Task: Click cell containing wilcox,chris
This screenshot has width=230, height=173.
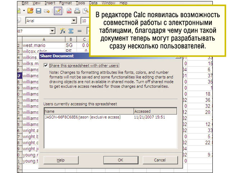Action: click(44, 51)
